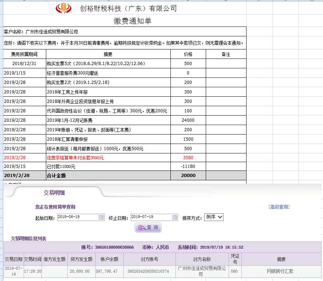Click the 起始日期 input field

(x=81, y=217)
